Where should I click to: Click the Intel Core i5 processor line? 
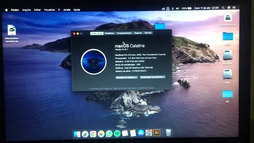(136, 58)
